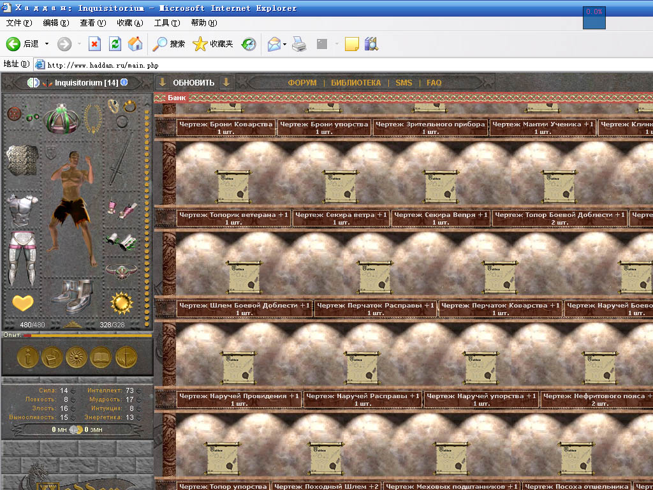Click the ОБНОВИТЬ refresh button

[194, 82]
